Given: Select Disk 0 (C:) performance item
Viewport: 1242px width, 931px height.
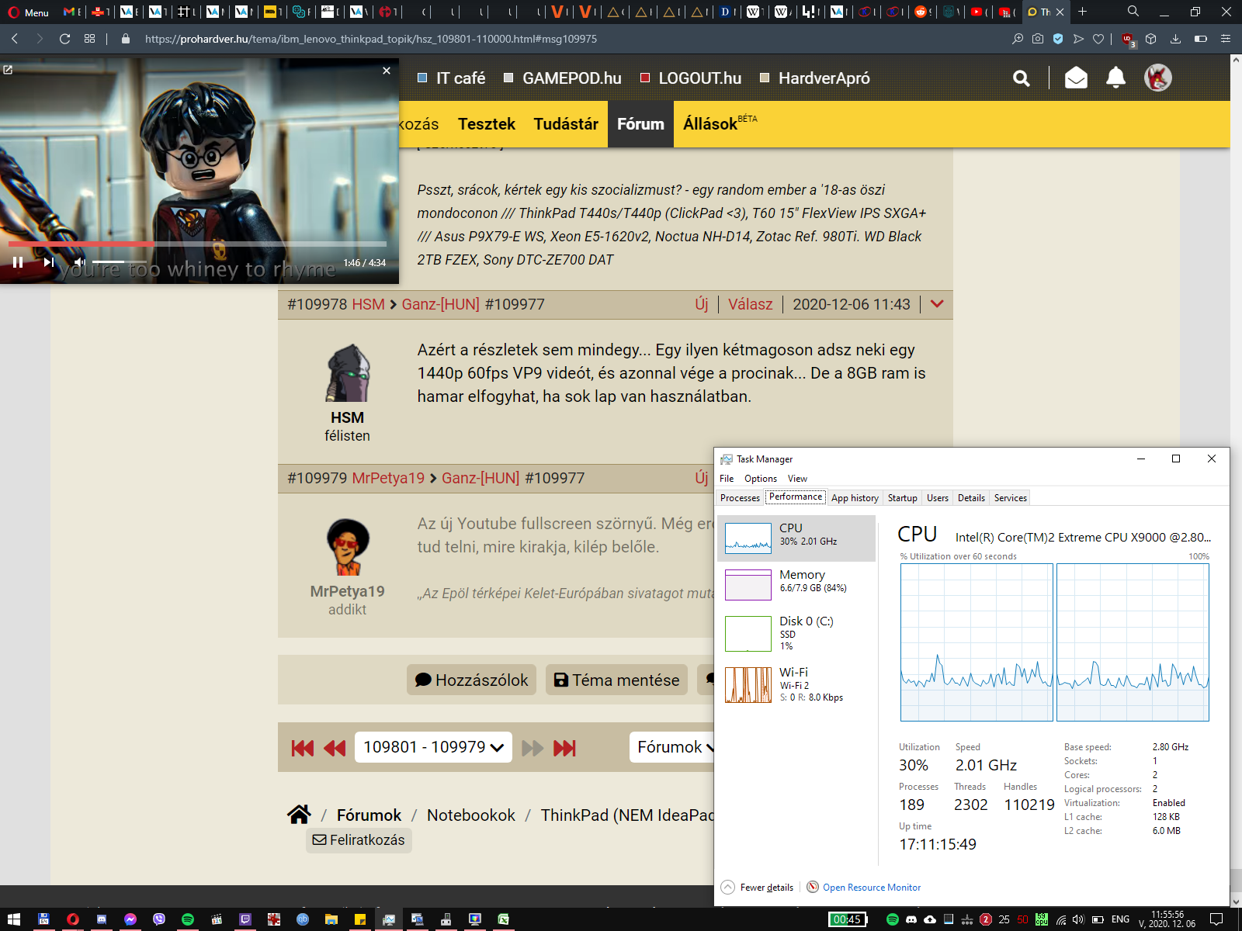Looking at the screenshot, I should (796, 633).
